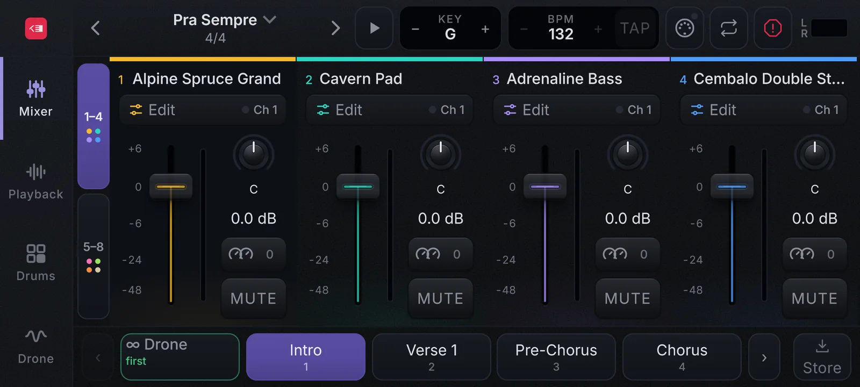The image size is (860, 387).
Task: Edit the Cavern Pad channel
Action: click(390, 110)
